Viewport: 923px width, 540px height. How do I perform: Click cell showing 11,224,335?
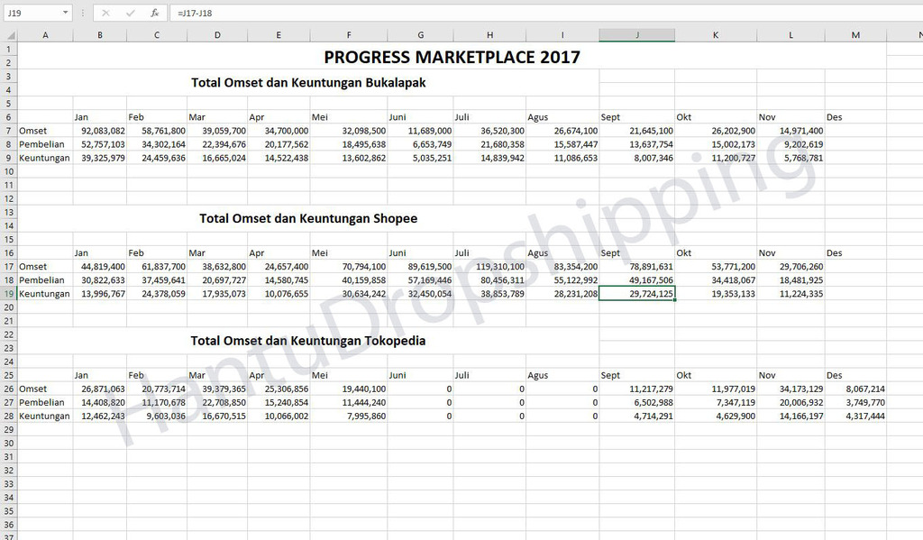click(791, 294)
